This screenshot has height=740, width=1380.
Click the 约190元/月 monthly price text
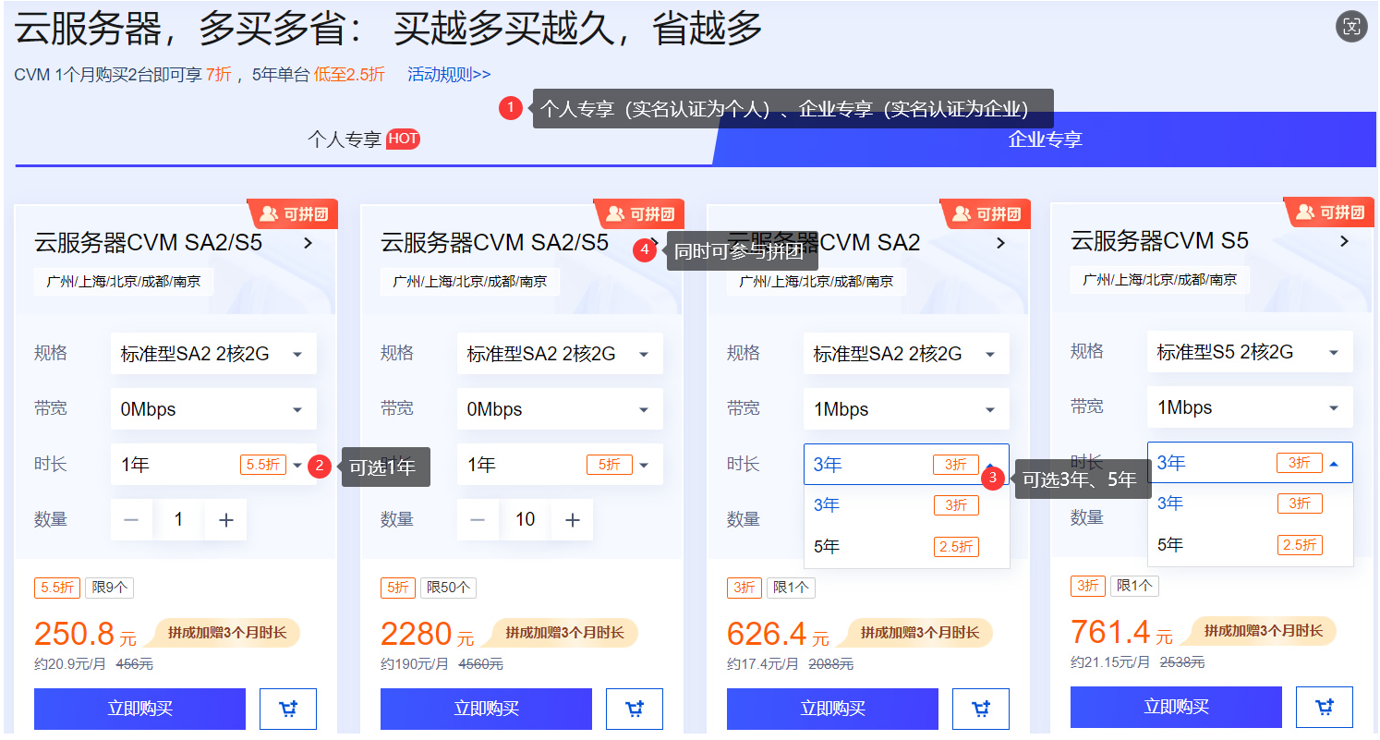415,664
